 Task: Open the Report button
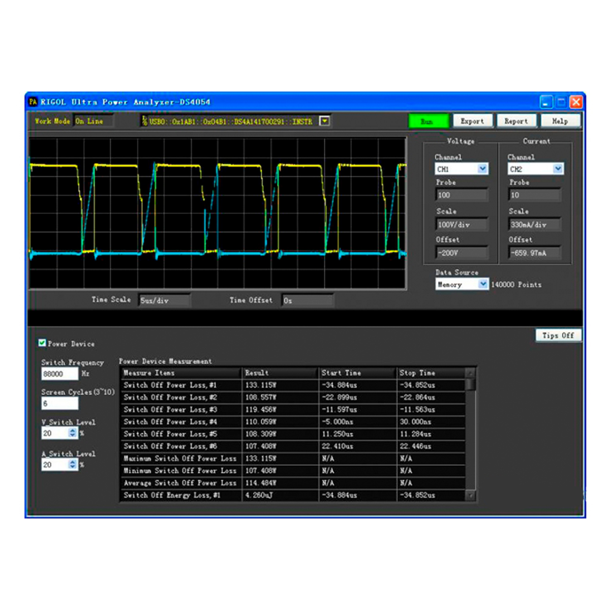pyautogui.click(x=516, y=121)
